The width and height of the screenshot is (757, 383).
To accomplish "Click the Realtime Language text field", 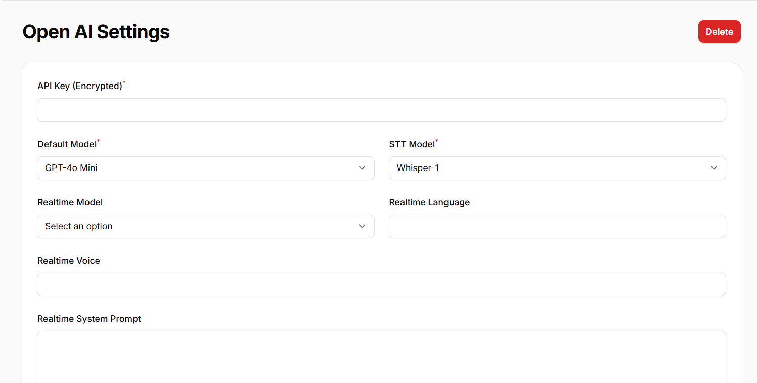I will point(556,226).
